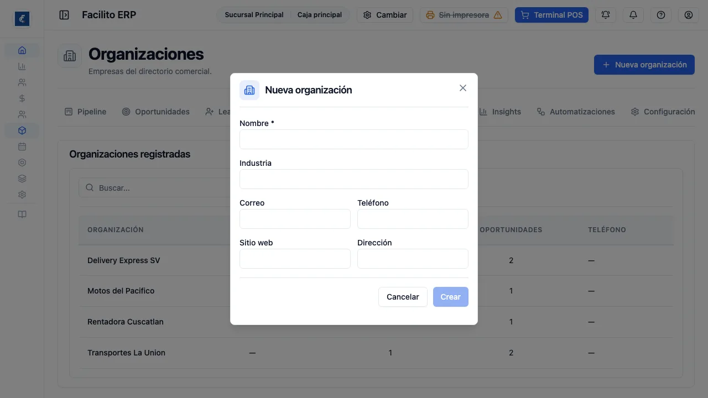Focus the Industria input field
The image size is (708, 398).
click(354, 179)
